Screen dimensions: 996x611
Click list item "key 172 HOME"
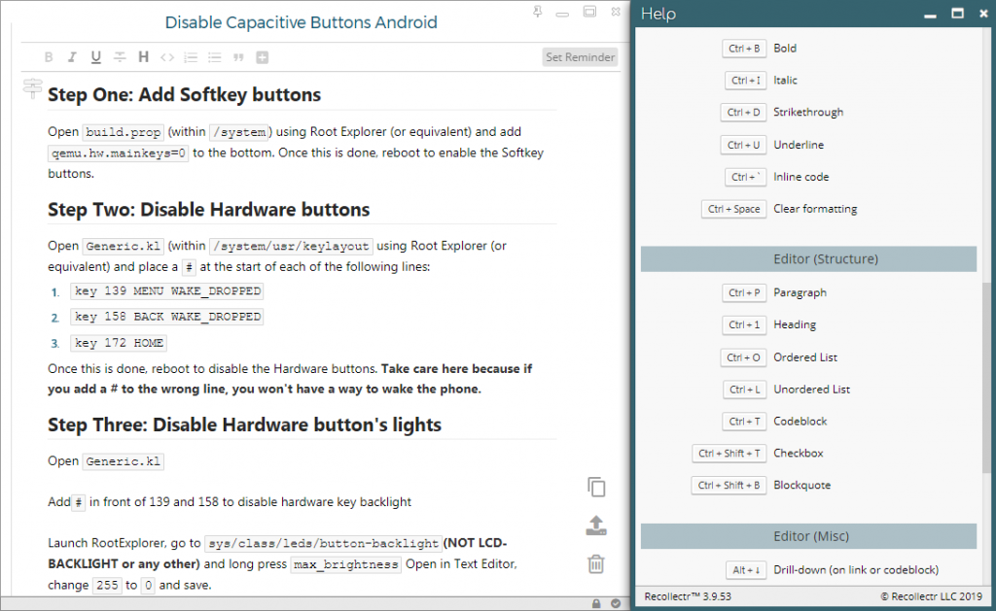click(x=119, y=343)
